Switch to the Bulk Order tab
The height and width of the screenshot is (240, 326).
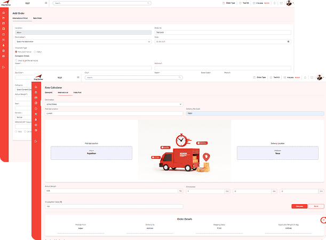click(38, 18)
